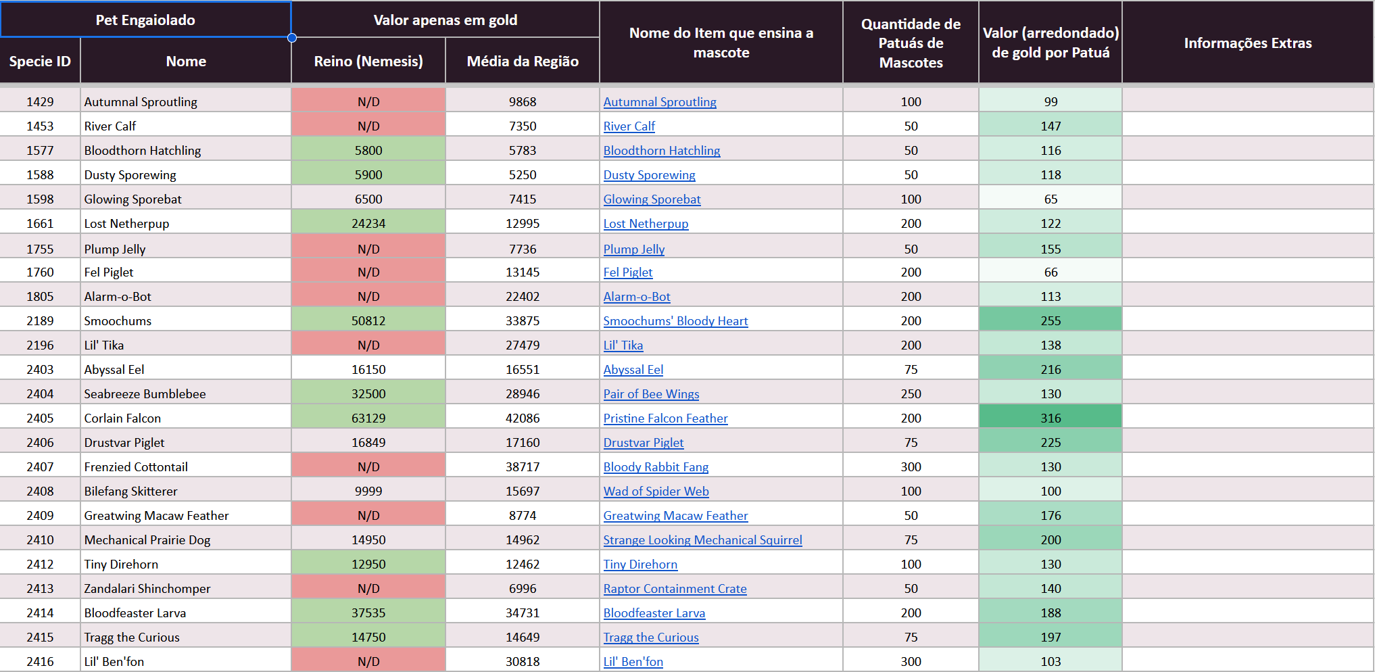Open the Pristine Falcon Feather link

point(666,418)
